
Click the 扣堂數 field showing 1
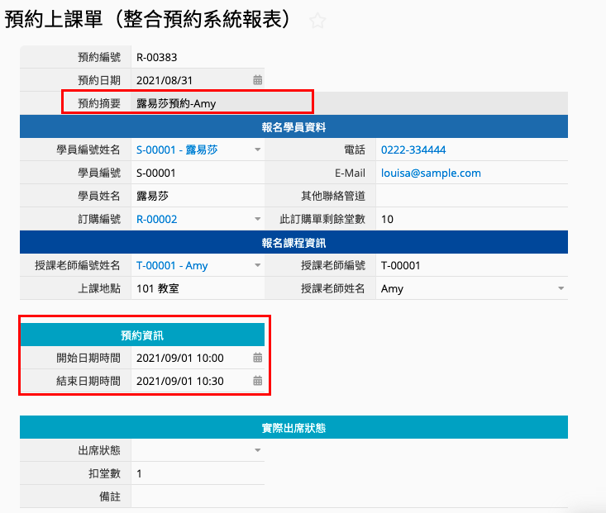(x=197, y=473)
